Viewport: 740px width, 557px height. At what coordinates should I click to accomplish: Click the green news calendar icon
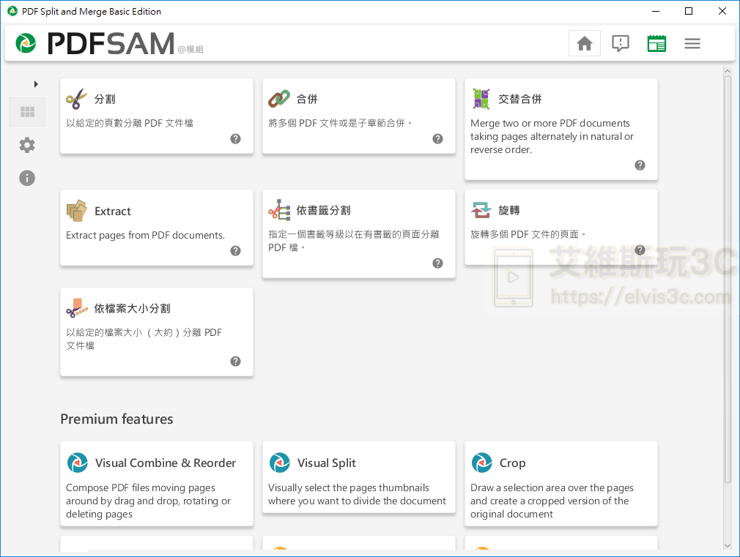(x=656, y=43)
